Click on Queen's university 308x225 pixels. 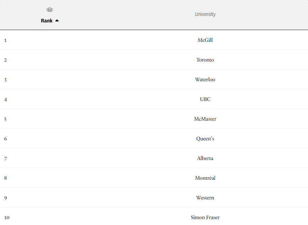pyautogui.click(x=205, y=139)
